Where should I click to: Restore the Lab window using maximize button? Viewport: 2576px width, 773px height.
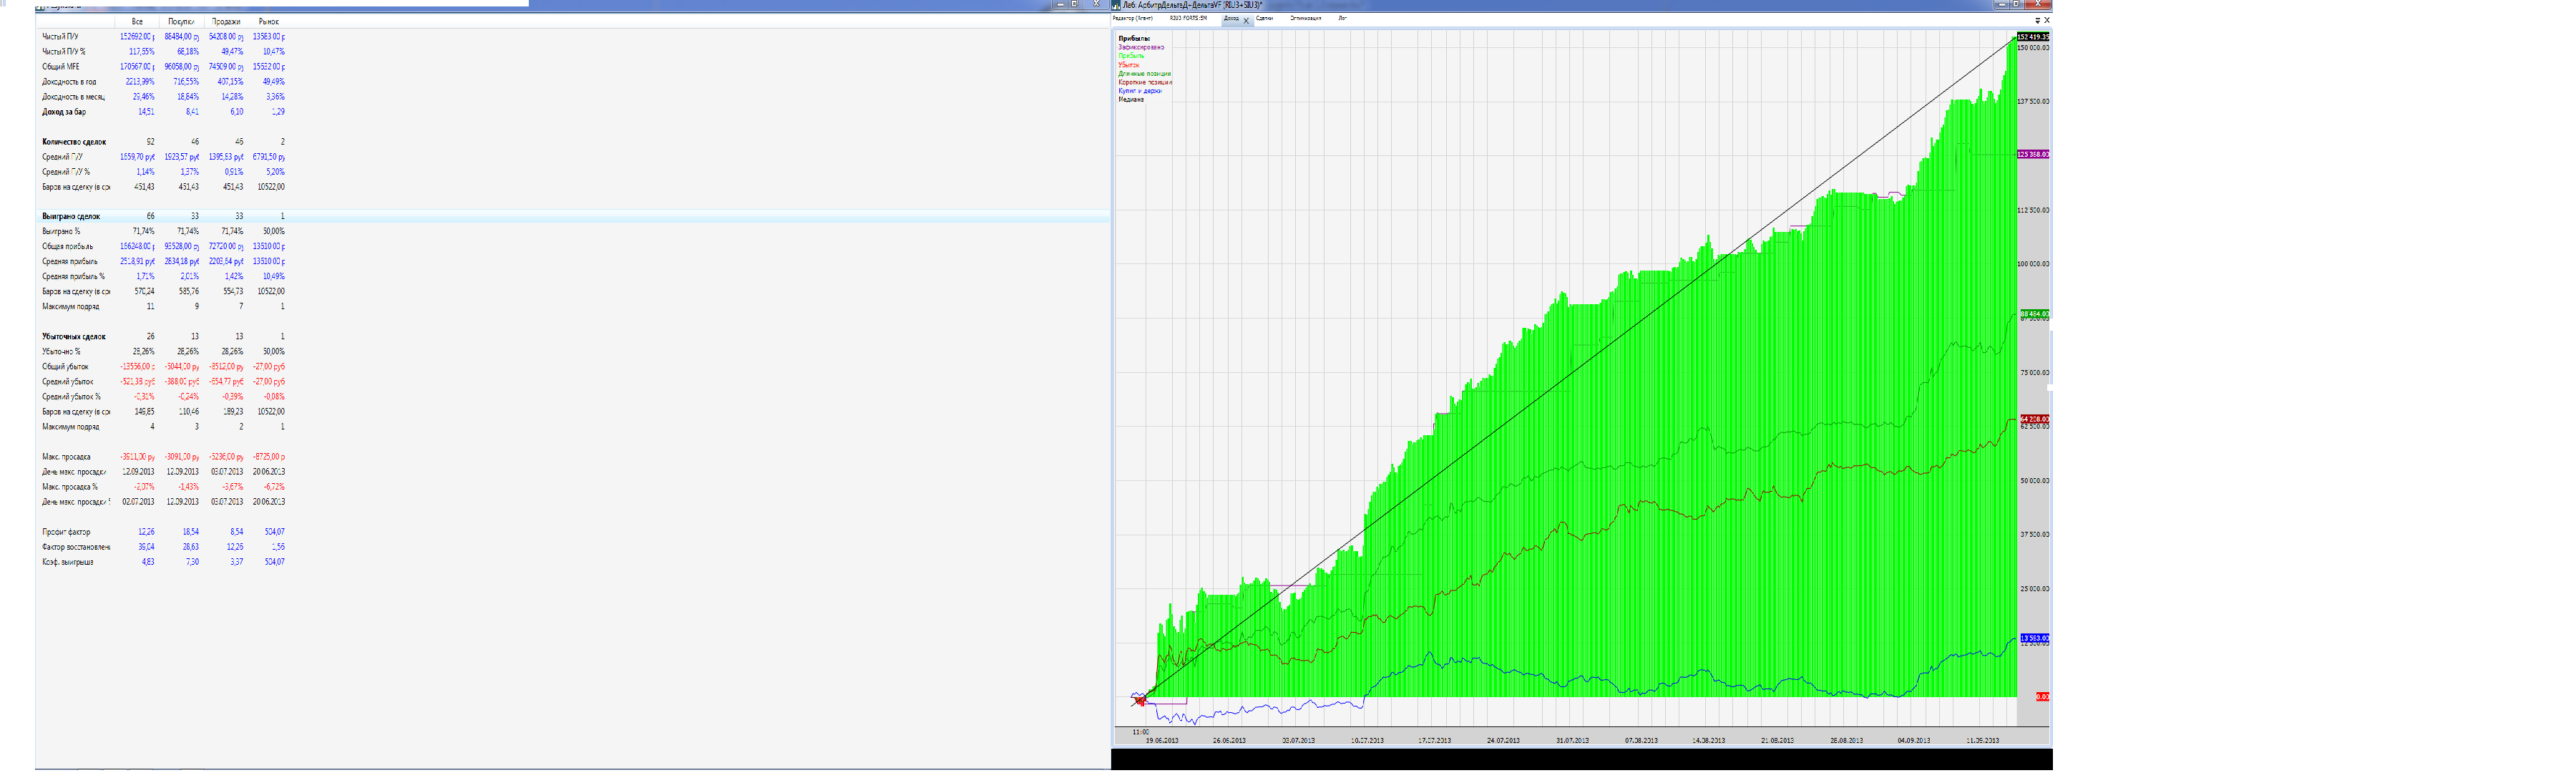pos(2017,5)
